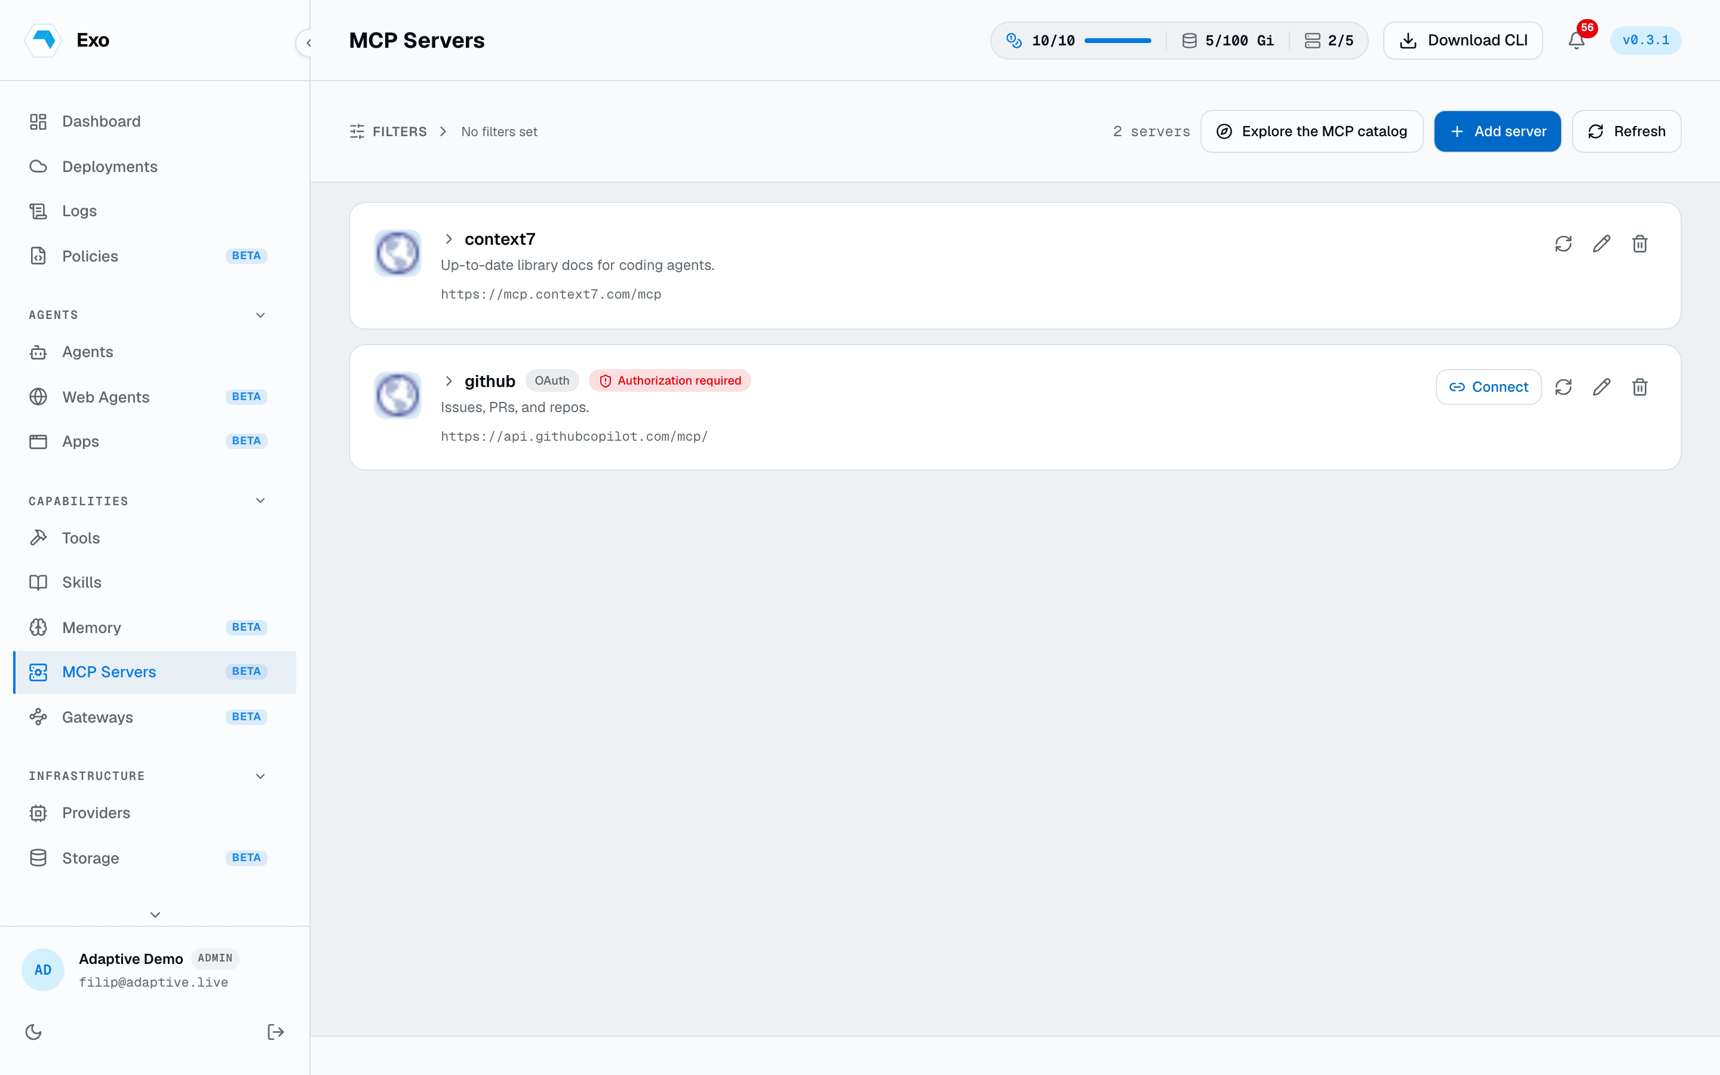Collapse the INFRASTRUCTURE section
The image size is (1720, 1075).
point(260,776)
